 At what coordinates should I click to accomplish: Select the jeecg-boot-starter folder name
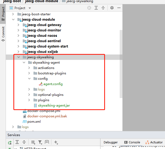(36, 14)
